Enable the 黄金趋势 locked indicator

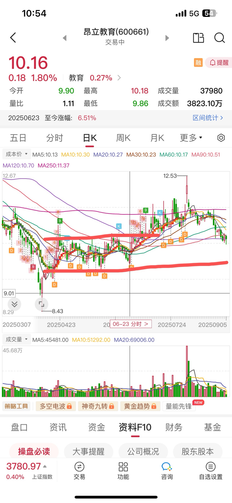(140, 406)
